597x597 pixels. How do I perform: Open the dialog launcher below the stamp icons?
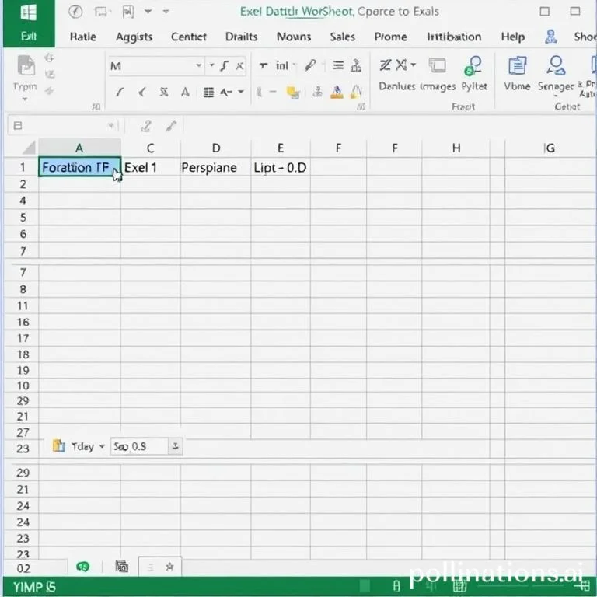(x=361, y=107)
